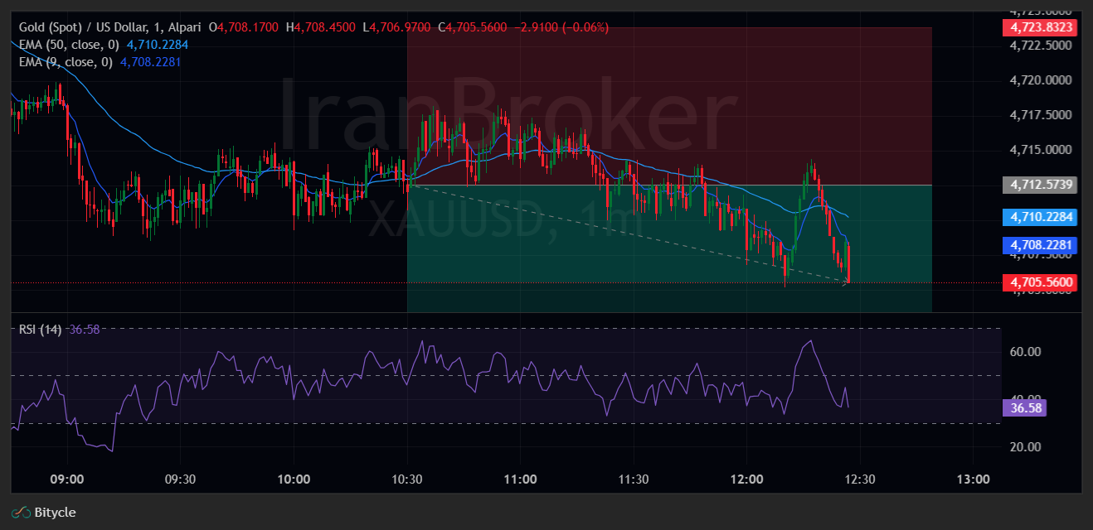Click the 09:00 time axis label
1093x530 pixels.
point(67,479)
